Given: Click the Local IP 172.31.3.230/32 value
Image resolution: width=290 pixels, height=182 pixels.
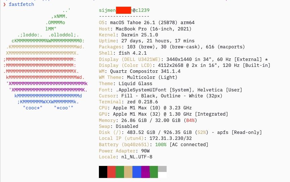Looking at the screenshot, I should click(171, 138).
